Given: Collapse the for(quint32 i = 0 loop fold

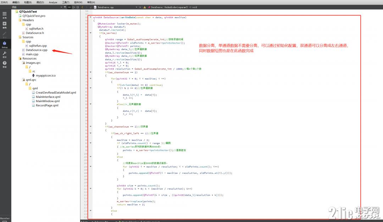Looking at the screenshot, I should (91, 79).
